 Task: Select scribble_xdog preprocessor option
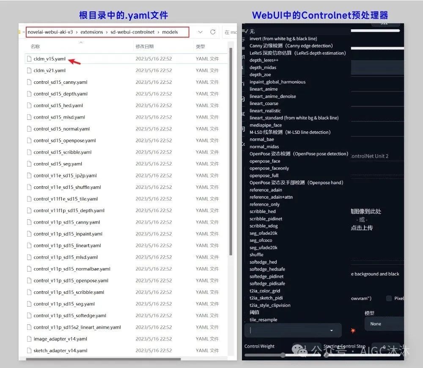264,226
